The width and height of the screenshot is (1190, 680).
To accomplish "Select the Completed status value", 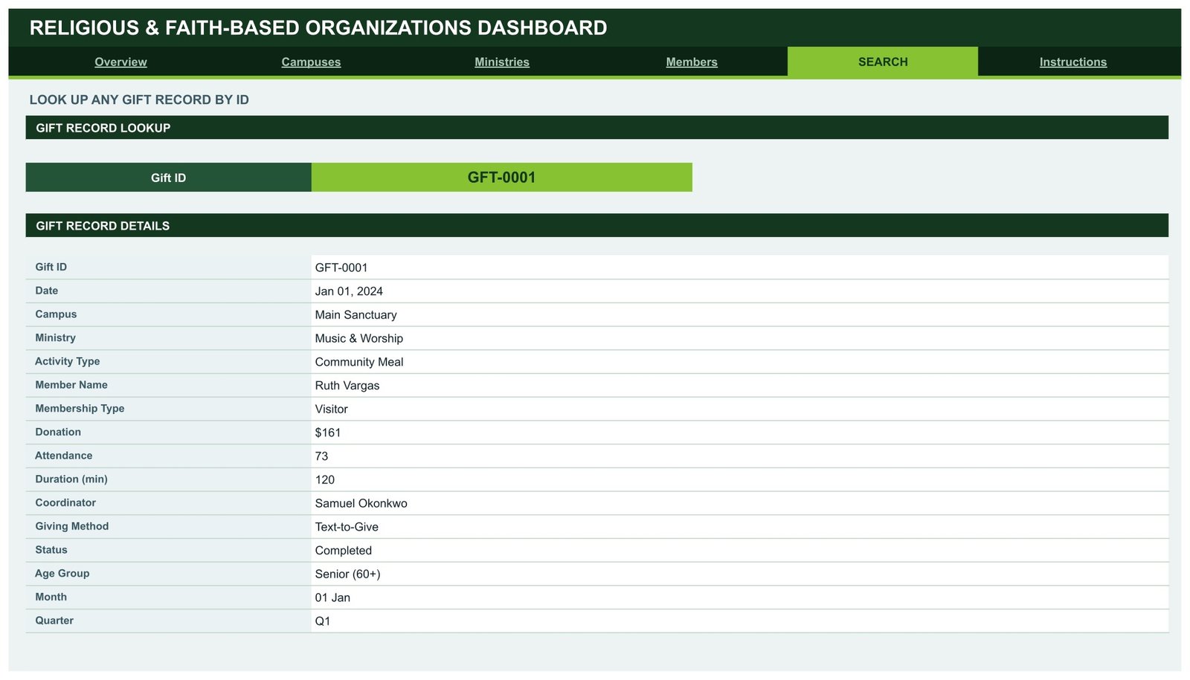I will pos(344,551).
